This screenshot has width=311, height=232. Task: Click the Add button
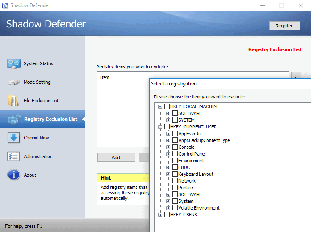(x=116, y=158)
